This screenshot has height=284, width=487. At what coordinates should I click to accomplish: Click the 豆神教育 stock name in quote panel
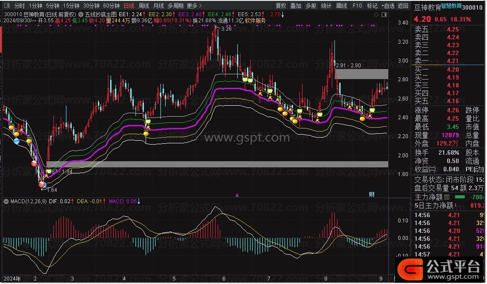(x=428, y=7)
